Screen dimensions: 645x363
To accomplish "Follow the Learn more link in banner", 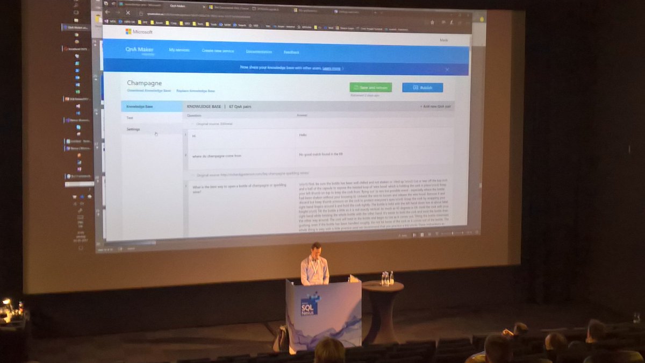I will click(331, 69).
